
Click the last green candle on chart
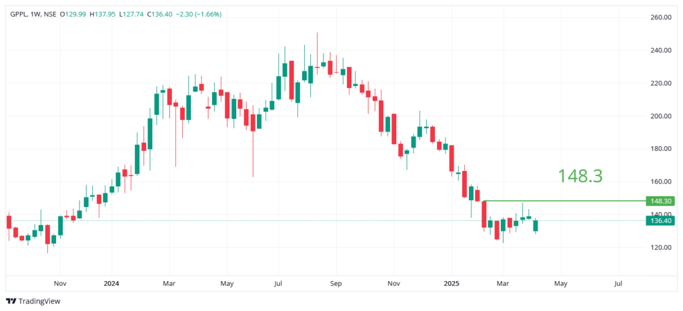[536, 226]
